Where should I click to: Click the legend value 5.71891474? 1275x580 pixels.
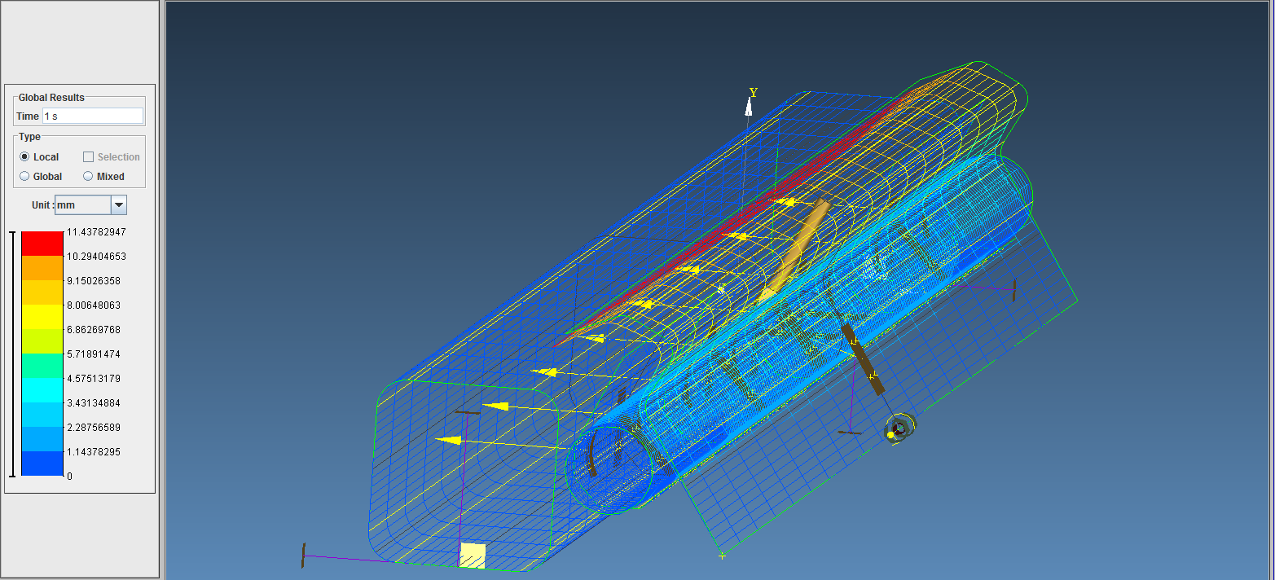point(94,354)
